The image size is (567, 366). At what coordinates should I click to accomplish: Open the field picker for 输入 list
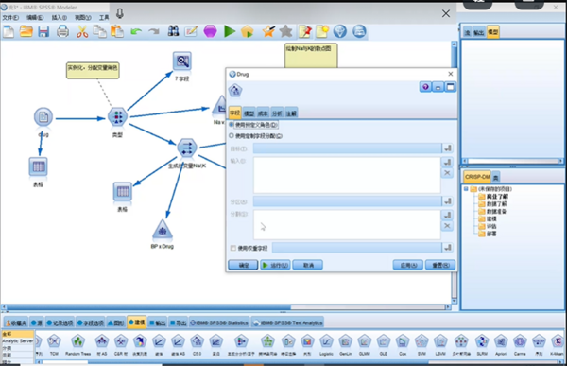(448, 162)
